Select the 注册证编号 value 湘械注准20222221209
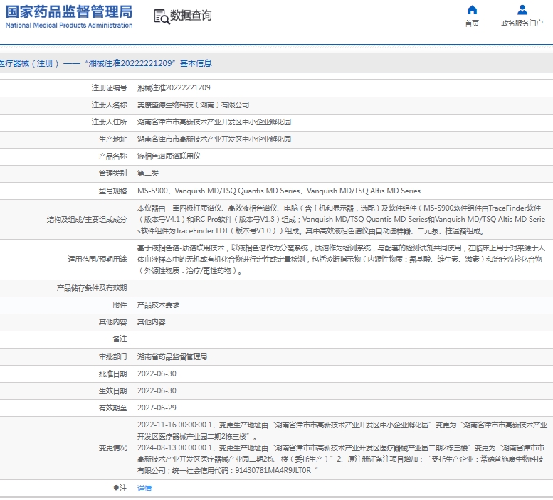Image resolution: width=553 pixels, height=500 pixels. coord(174,87)
